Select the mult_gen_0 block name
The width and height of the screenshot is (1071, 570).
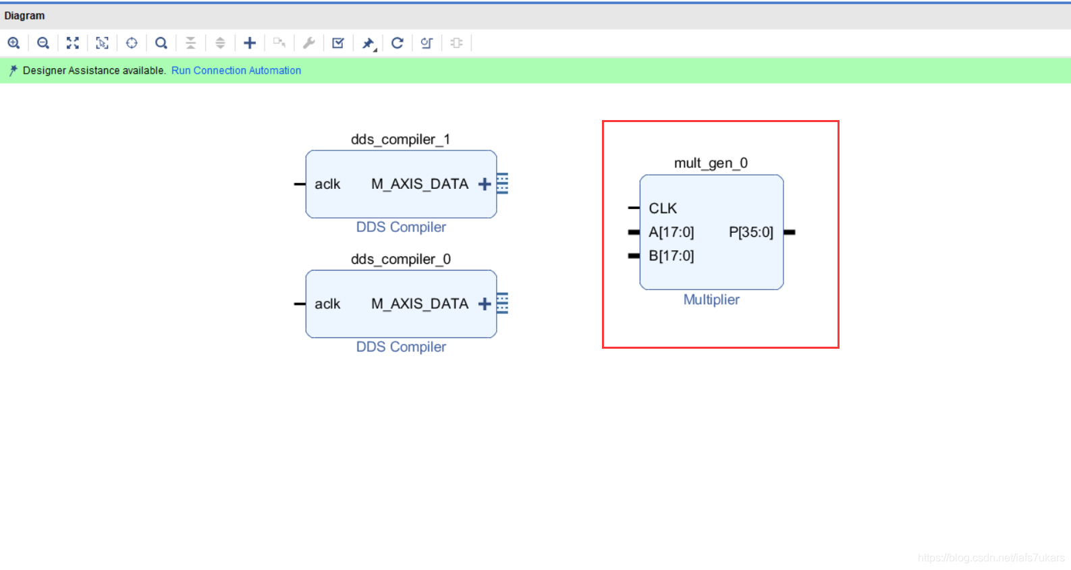click(x=711, y=163)
